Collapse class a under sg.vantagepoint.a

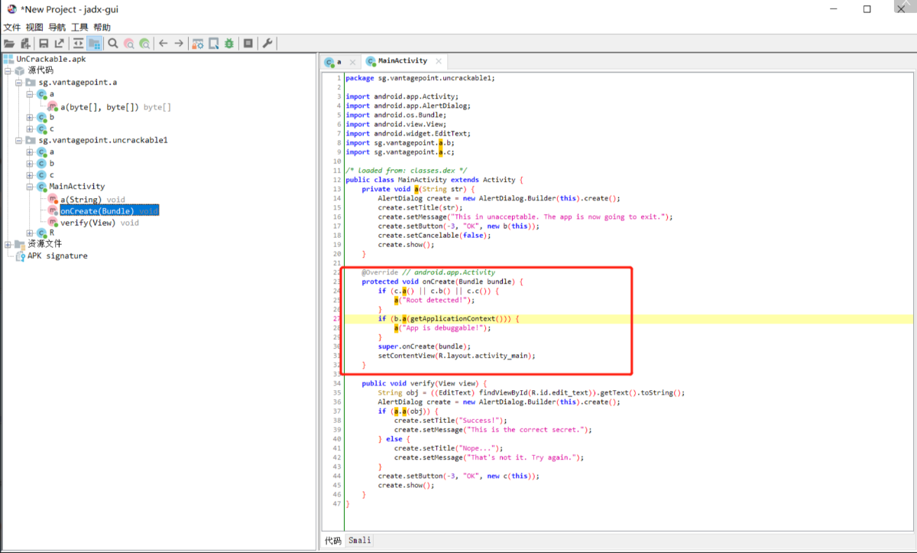coord(30,94)
